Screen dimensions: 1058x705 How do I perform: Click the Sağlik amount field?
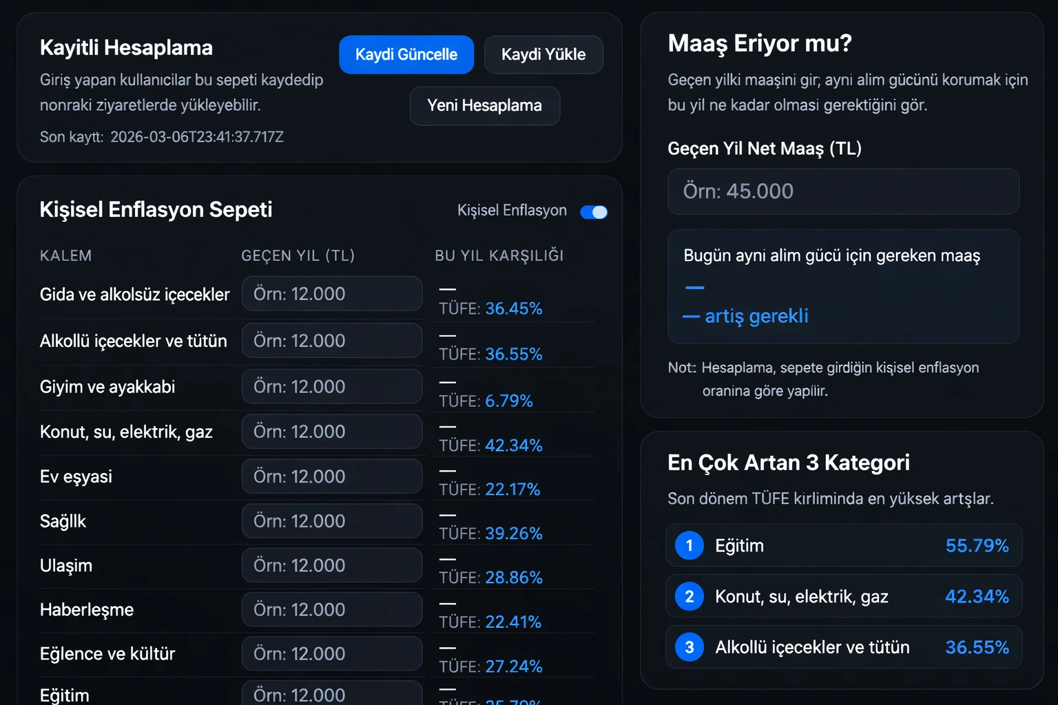(331, 520)
